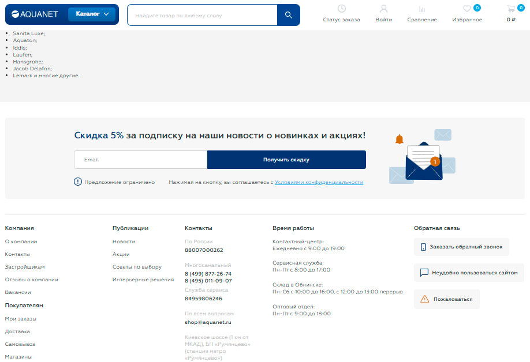Click service phone 84959806246

tap(203, 299)
